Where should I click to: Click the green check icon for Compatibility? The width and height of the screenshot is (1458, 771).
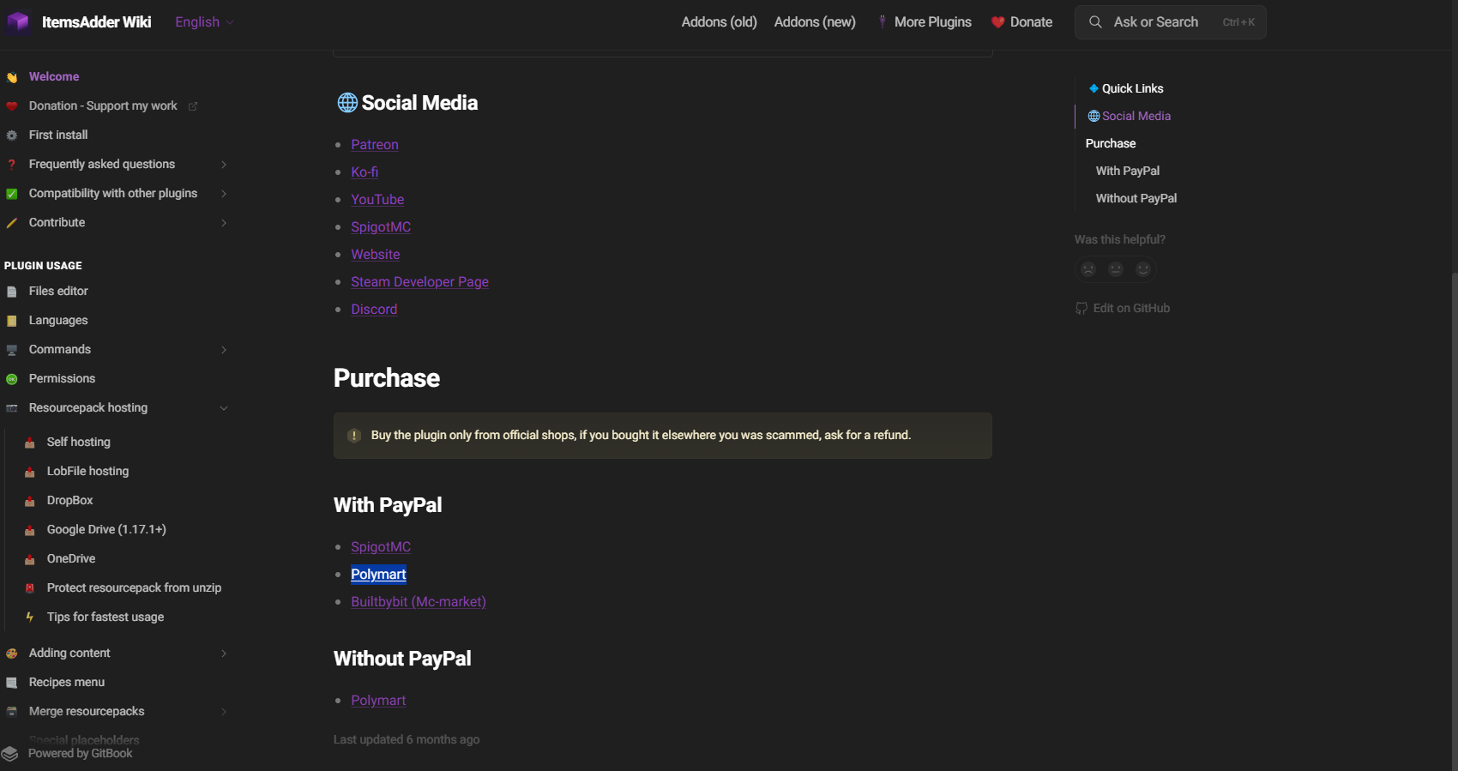pyautogui.click(x=12, y=194)
